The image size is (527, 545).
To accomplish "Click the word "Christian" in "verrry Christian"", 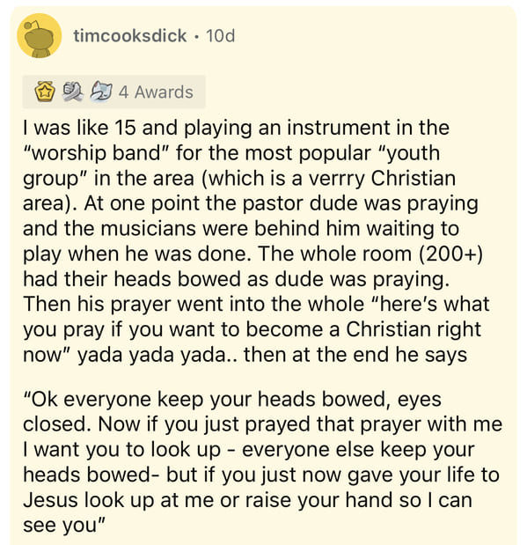I will click(x=413, y=178).
